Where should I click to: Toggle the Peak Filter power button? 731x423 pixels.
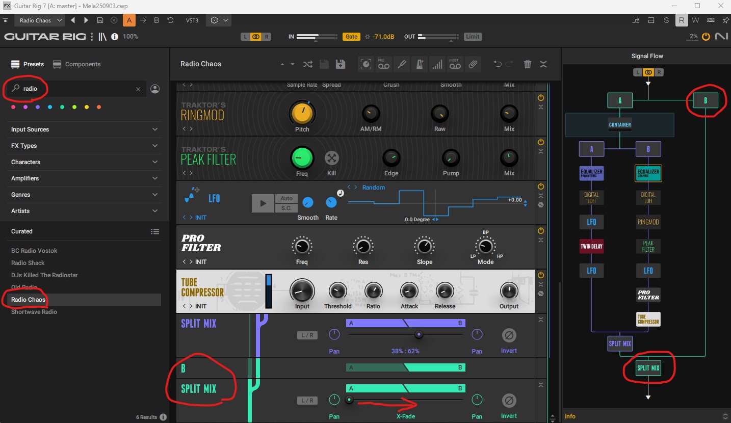point(541,142)
